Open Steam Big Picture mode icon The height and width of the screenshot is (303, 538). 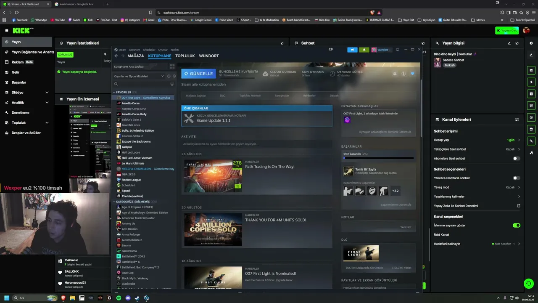tap(398, 50)
